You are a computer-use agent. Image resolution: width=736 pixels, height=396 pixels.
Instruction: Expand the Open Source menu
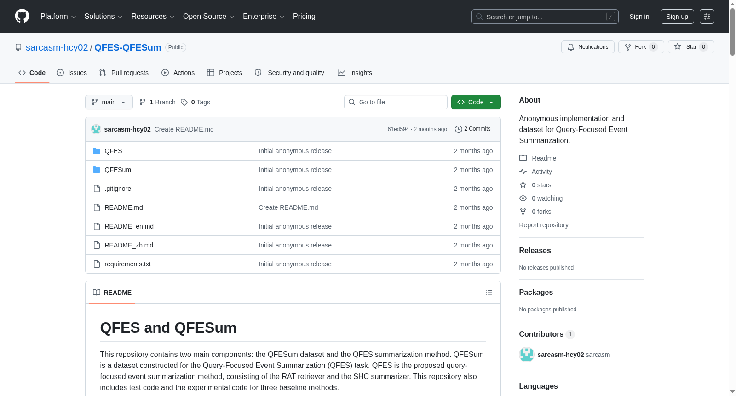[209, 17]
